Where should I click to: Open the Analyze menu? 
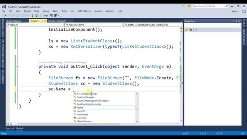coord(99,11)
